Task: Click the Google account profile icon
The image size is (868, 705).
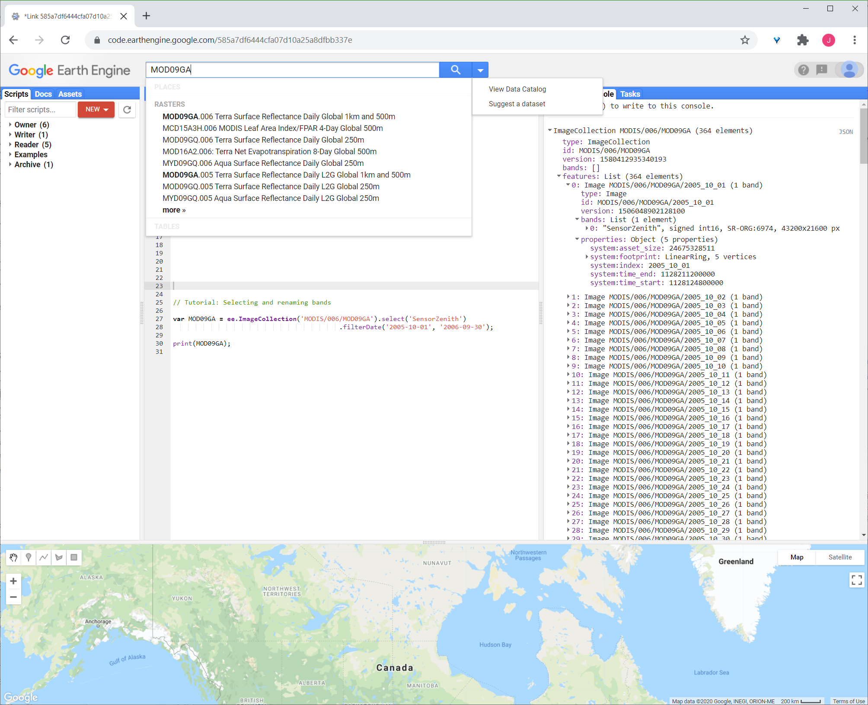Action: point(850,70)
